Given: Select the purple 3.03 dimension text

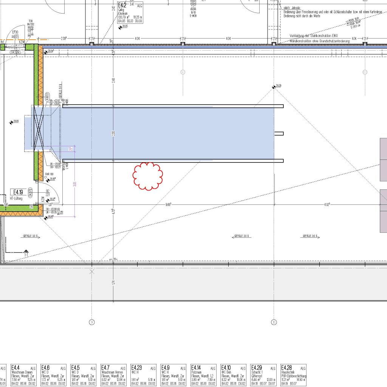Looking at the screenshot, I should (x=74, y=184).
